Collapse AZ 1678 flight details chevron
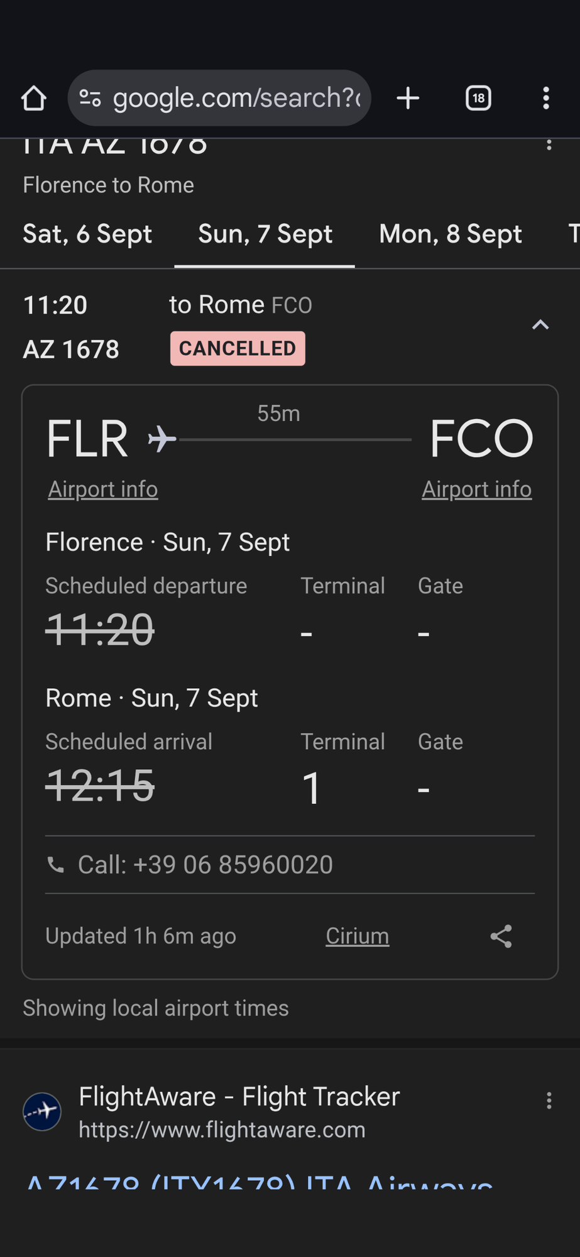This screenshot has height=1257, width=580. pyautogui.click(x=540, y=325)
